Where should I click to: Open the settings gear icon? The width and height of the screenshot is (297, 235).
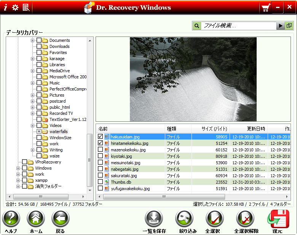click(x=15, y=7)
